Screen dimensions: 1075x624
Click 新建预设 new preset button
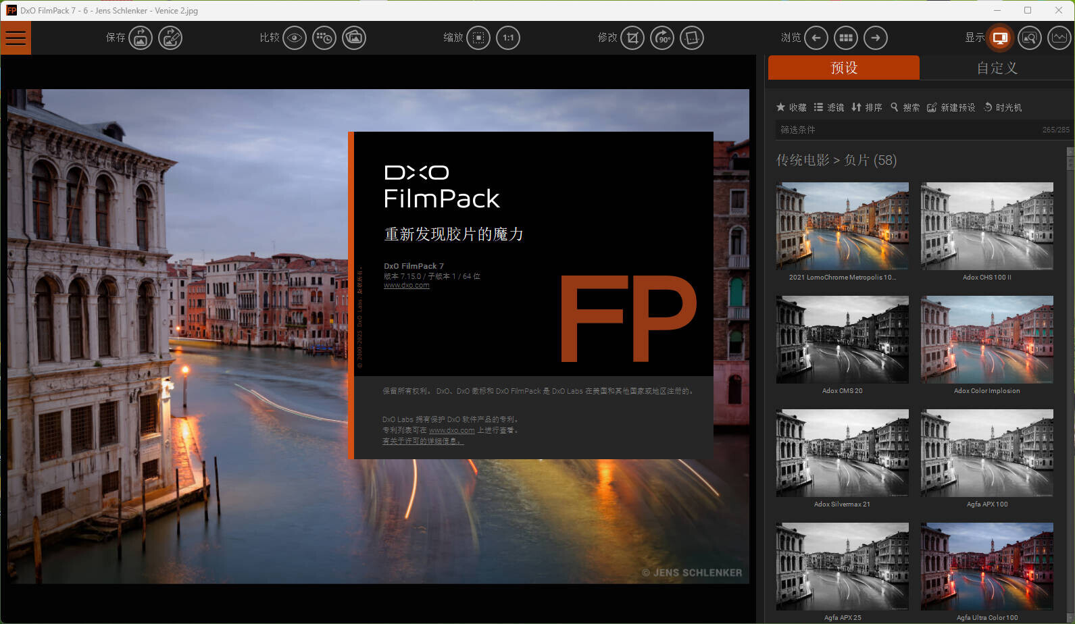tap(951, 107)
